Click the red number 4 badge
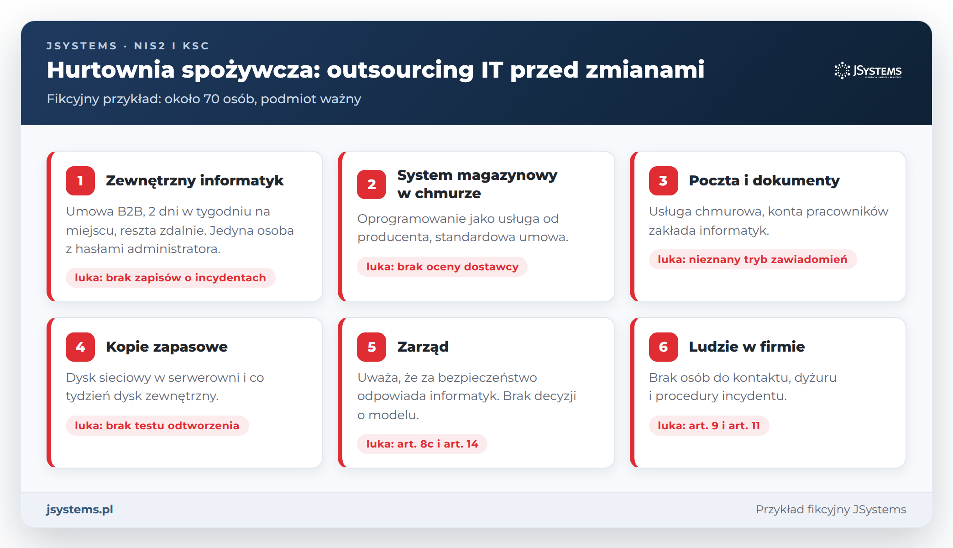Screen dimensions: 953x548 (80, 347)
